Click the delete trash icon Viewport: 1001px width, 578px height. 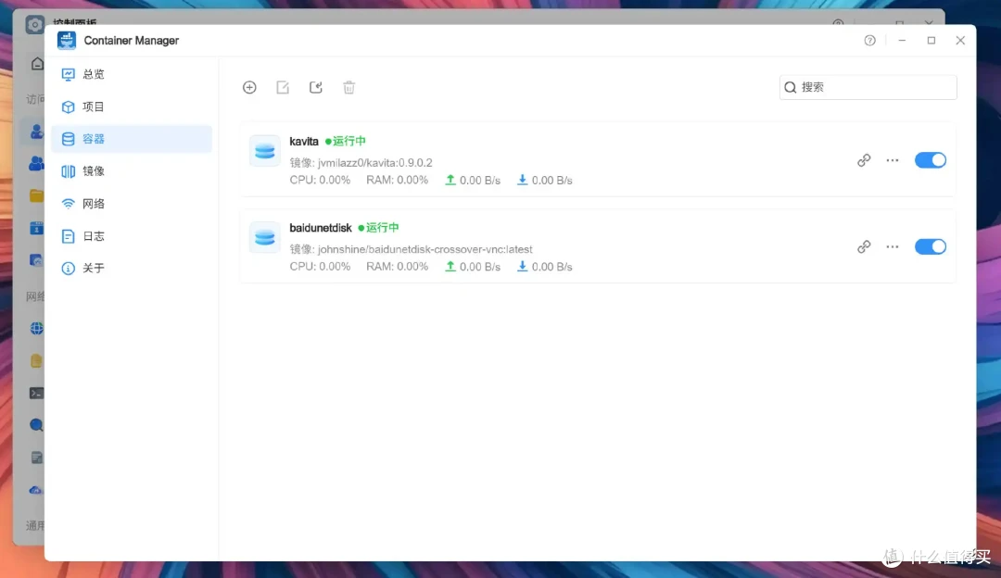coord(348,87)
